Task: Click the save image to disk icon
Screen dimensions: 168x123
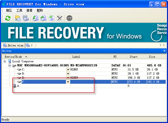Action: (36, 18)
